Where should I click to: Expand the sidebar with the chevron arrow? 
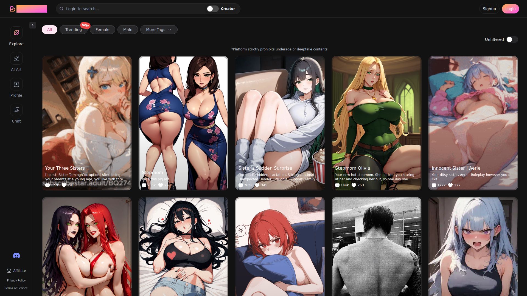pos(33,25)
